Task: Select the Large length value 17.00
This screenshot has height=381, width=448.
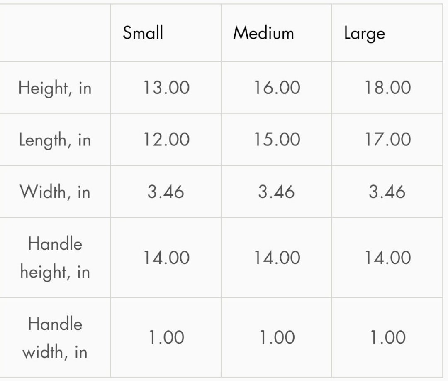Action: [x=388, y=140]
